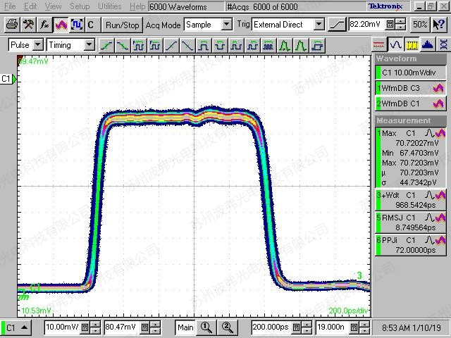Image resolution: width=451 pixels, height=338 pixels.
Task: Toggle the waveform database color-grade button
Action: pos(61,24)
